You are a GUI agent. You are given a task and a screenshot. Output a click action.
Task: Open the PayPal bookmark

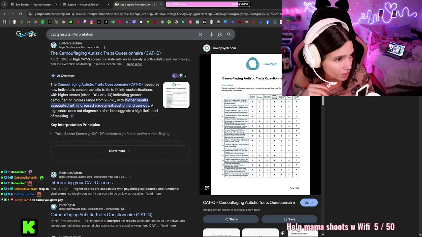pos(261,22)
